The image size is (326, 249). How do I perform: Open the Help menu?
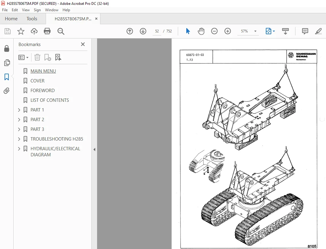(66, 10)
